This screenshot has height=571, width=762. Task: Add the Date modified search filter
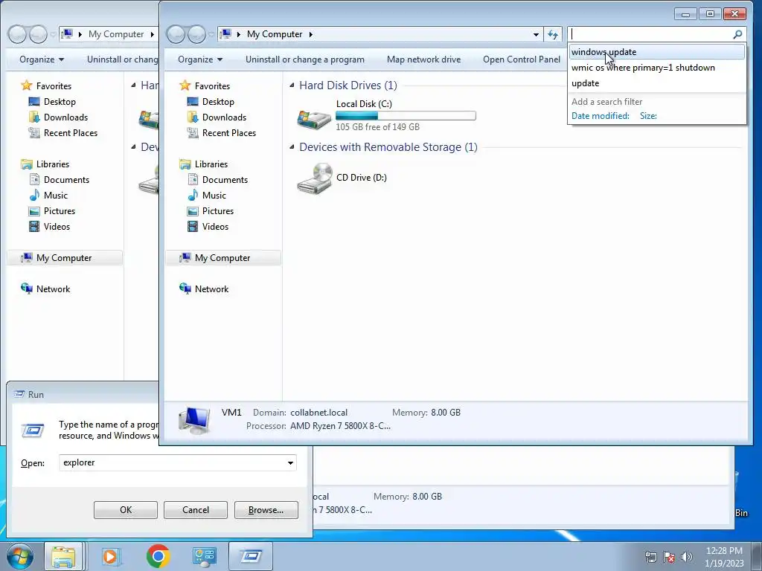click(x=601, y=115)
